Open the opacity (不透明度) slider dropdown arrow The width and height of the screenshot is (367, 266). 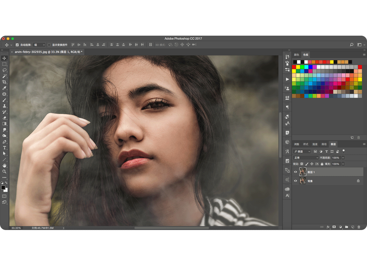(x=343, y=158)
